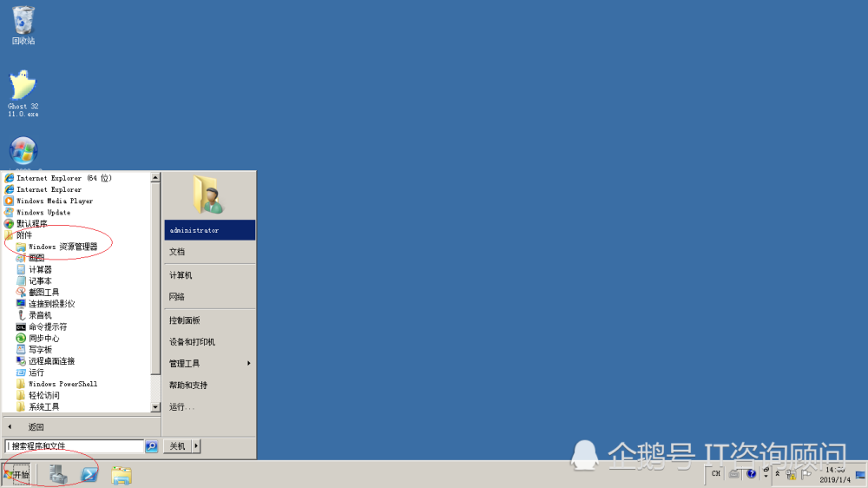Image resolution: width=868 pixels, height=488 pixels.
Task: Expand the 轻松访问 folder
Action: 38,395
